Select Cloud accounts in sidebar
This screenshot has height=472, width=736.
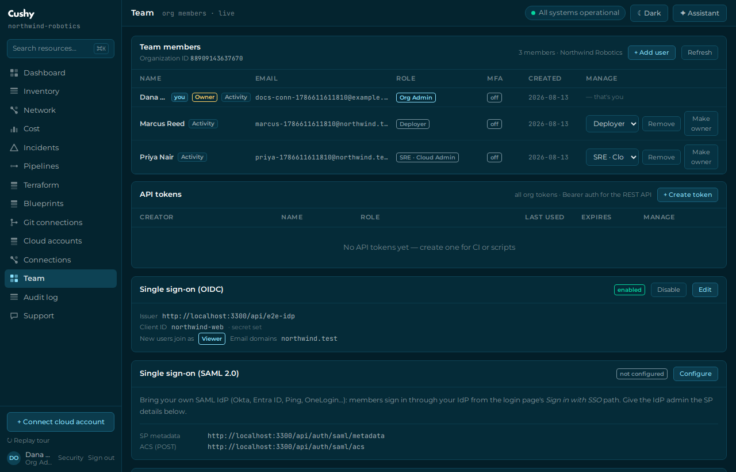pos(60,241)
